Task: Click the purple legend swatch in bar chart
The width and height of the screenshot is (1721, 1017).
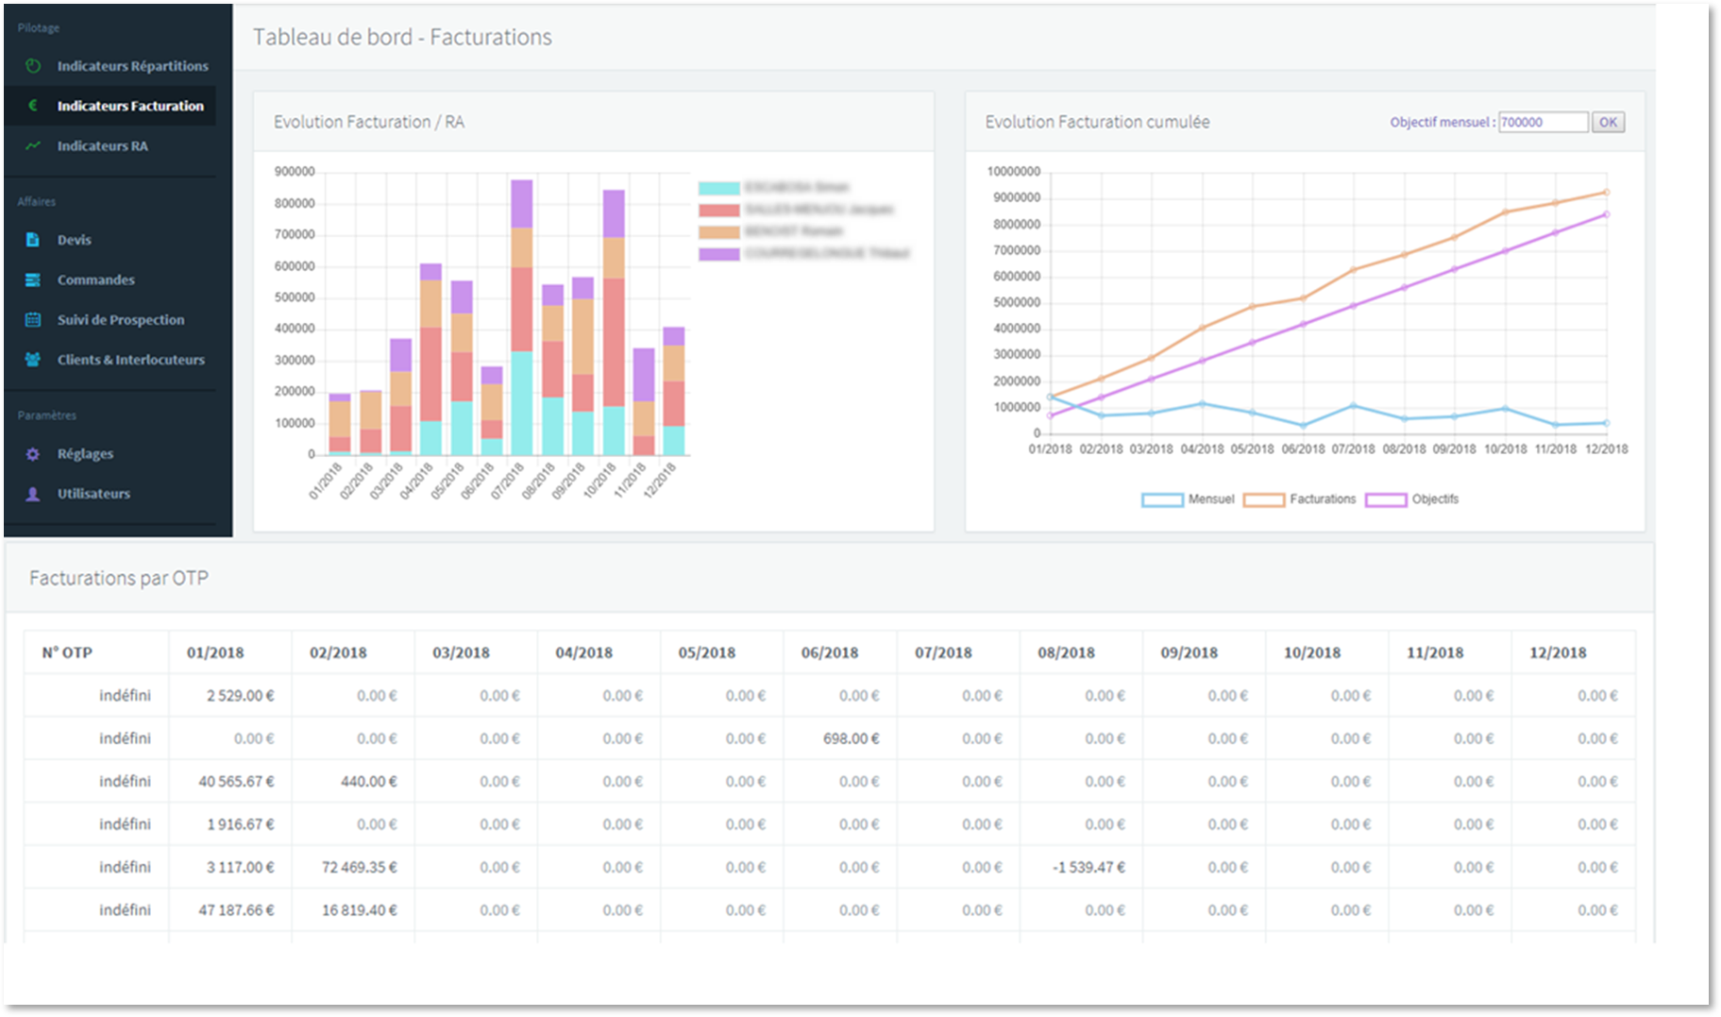Action: click(x=719, y=254)
